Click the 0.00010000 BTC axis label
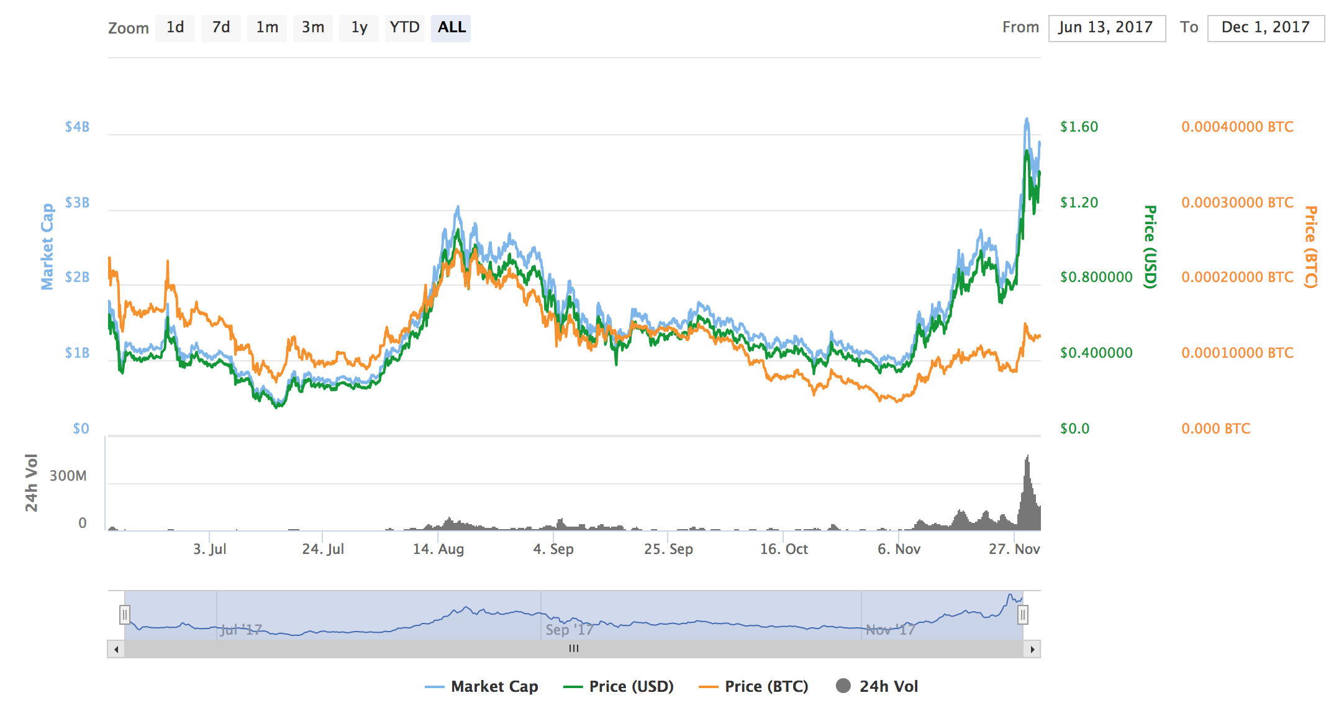 (1237, 353)
